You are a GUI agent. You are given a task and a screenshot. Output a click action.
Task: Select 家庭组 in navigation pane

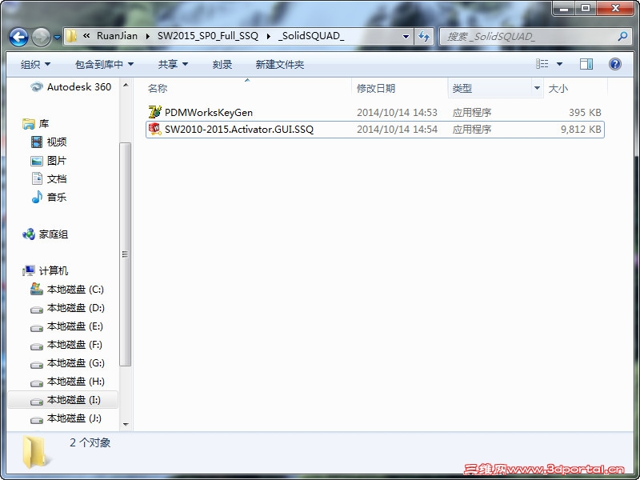click(46, 234)
